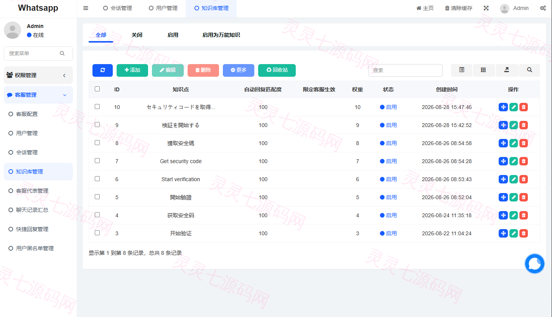Go to 主页 link in top bar
The width and height of the screenshot is (552, 317).
425,8
